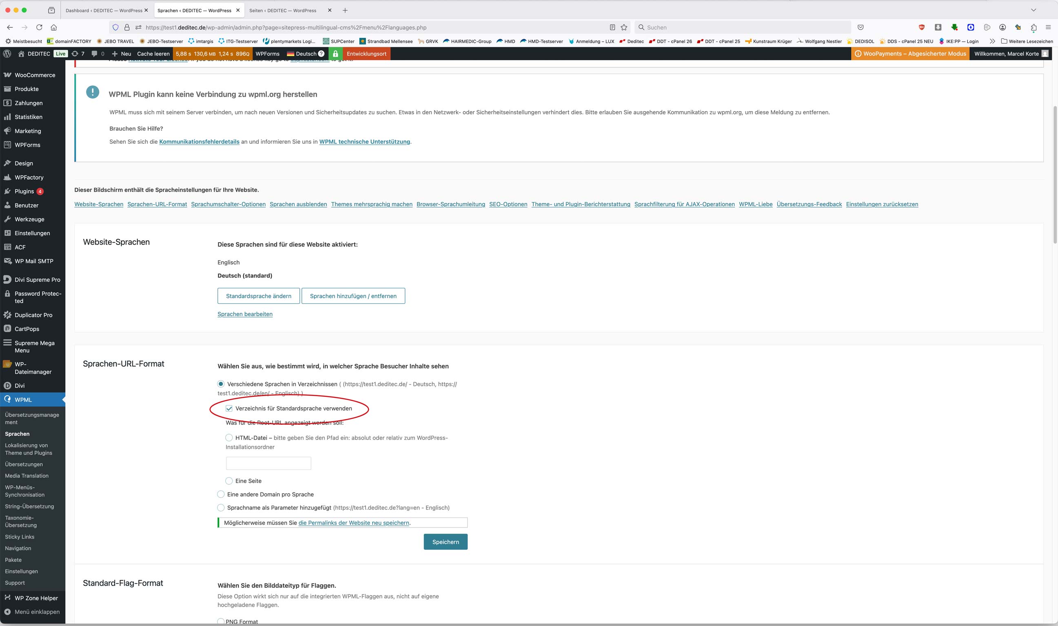Viewport: 1058px width, 626px height.
Task: Open Kommunikationsfehlerdetails link
Action: tap(200, 142)
